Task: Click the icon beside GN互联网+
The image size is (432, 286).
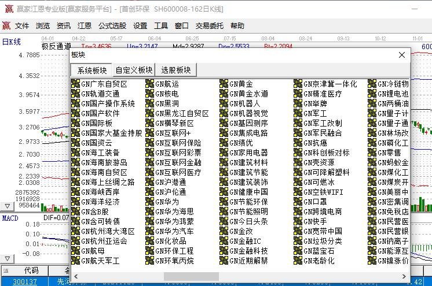Action: click(x=149, y=133)
